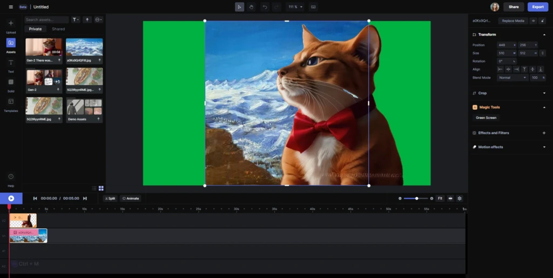
Task: Open the keyboard shortcuts icon
Action: [313, 6]
